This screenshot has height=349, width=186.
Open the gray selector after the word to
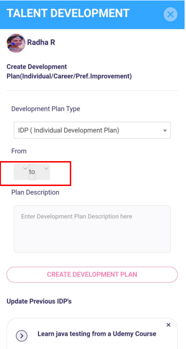click(x=43, y=172)
